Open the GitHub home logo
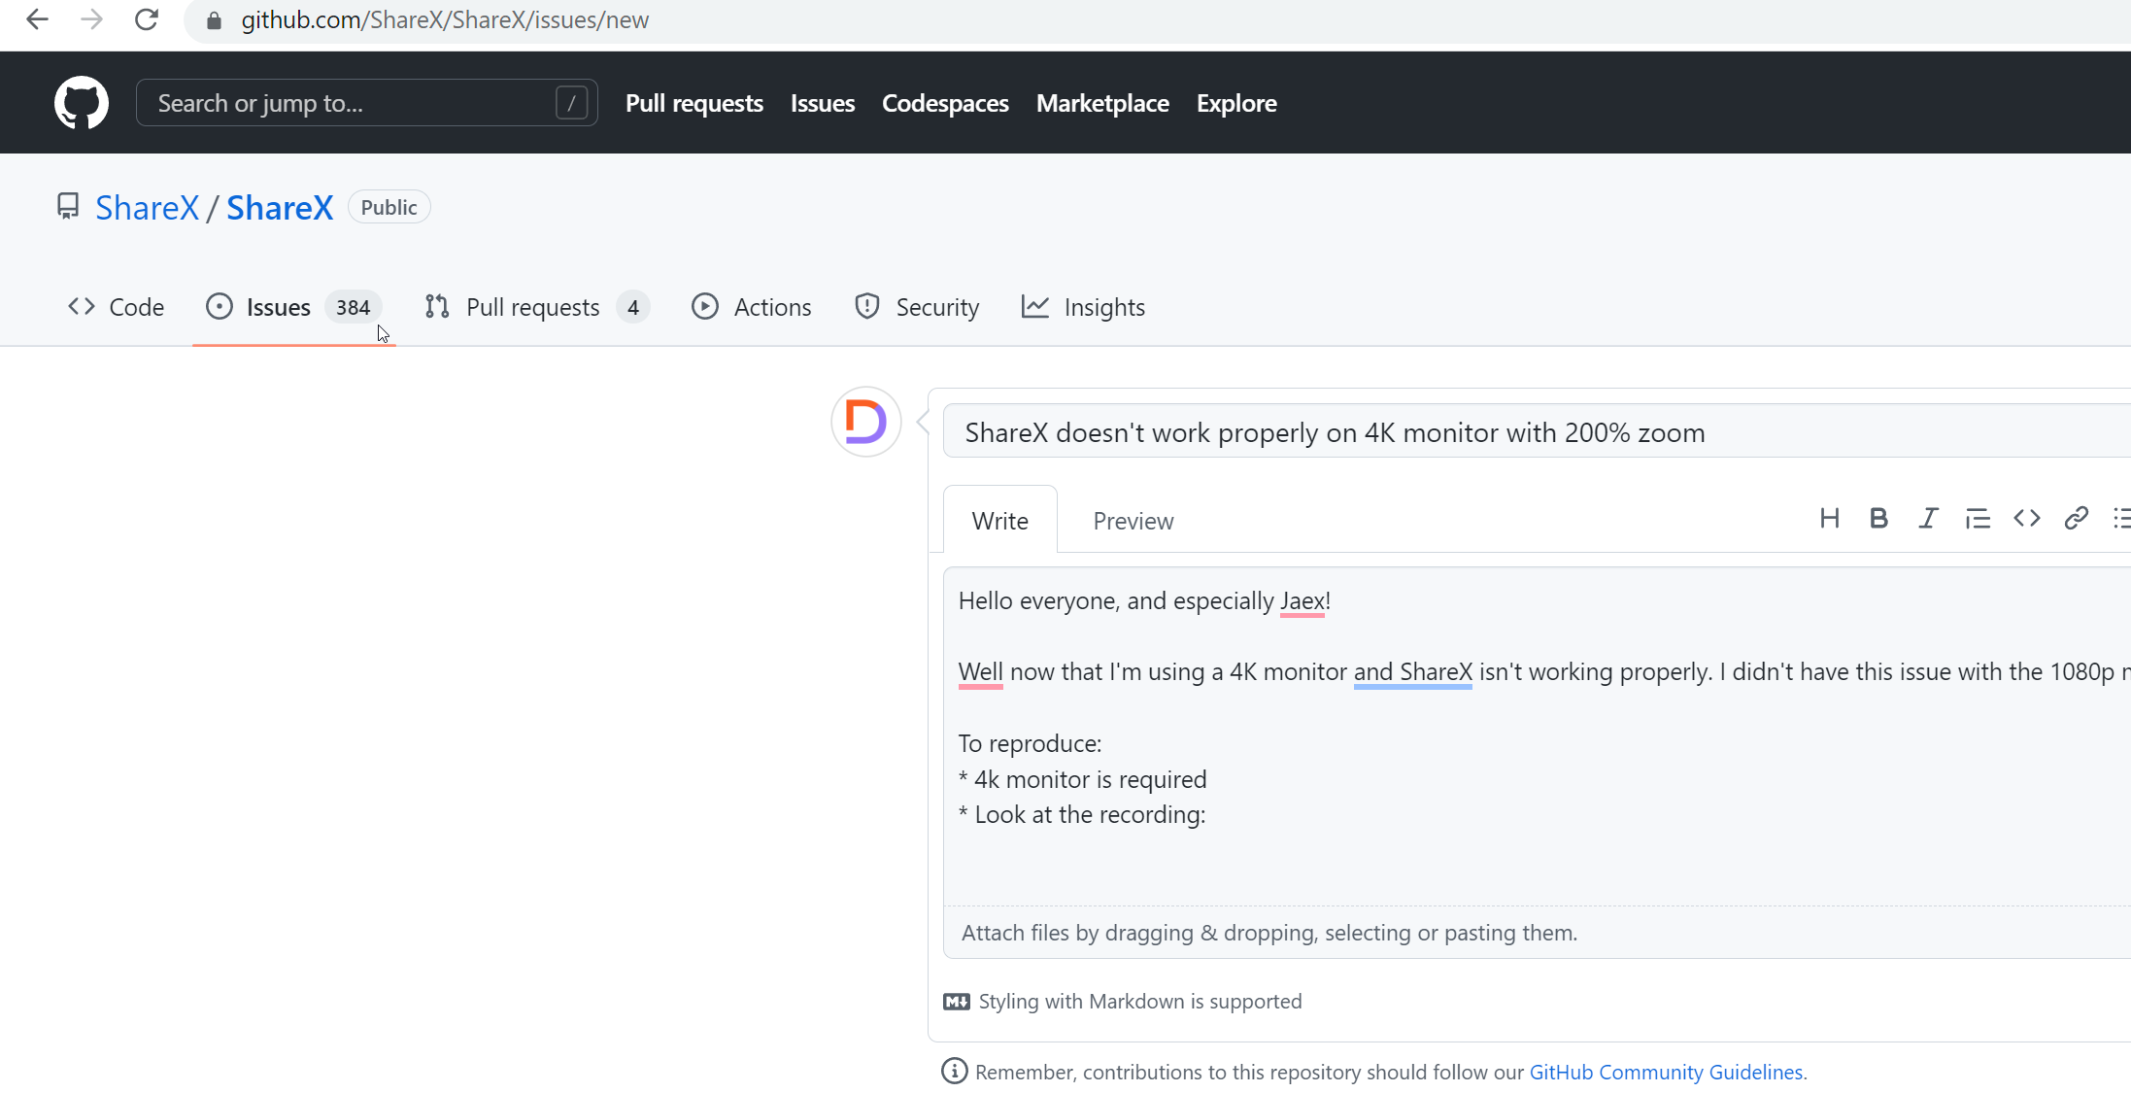 tap(82, 102)
